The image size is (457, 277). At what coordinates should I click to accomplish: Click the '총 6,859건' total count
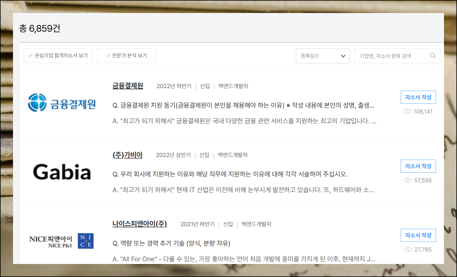[40, 28]
